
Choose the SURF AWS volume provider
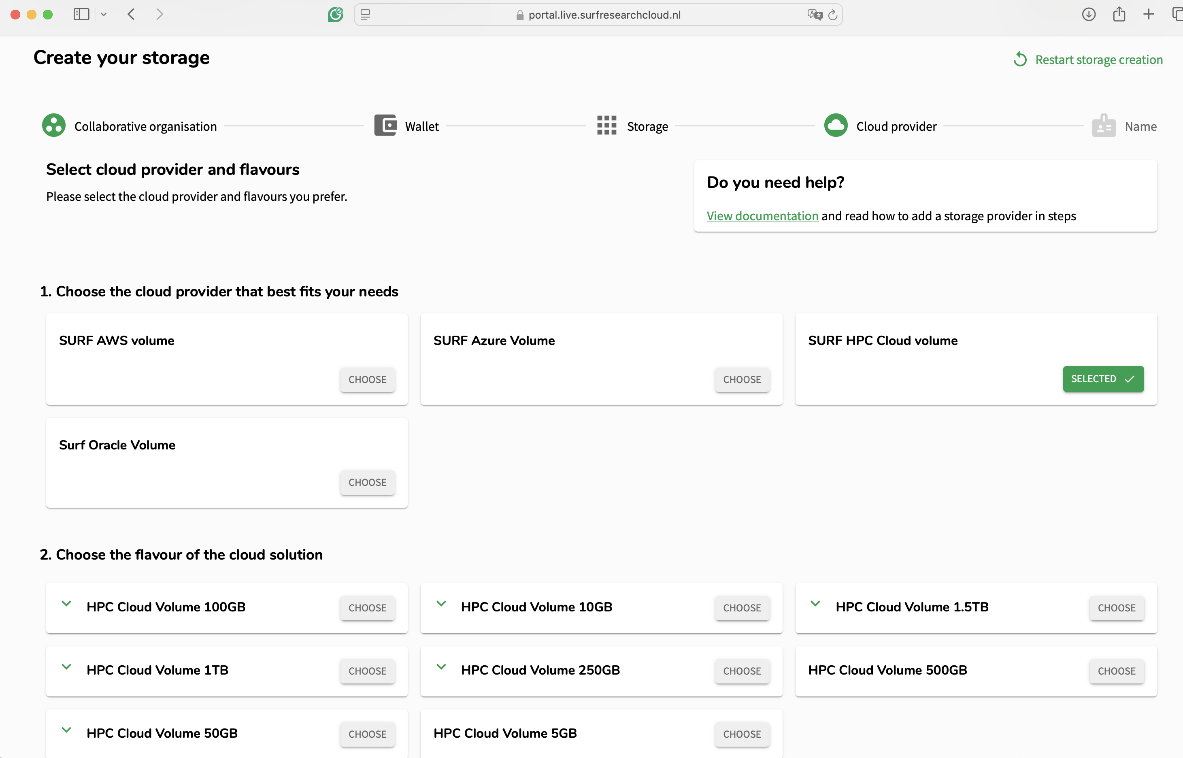coord(367,379)
